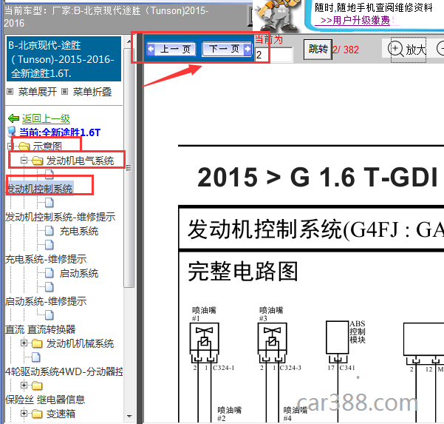Click the green back arrow icon
The width and height of the screenshot is (444, 424).
tap(13, 118)
